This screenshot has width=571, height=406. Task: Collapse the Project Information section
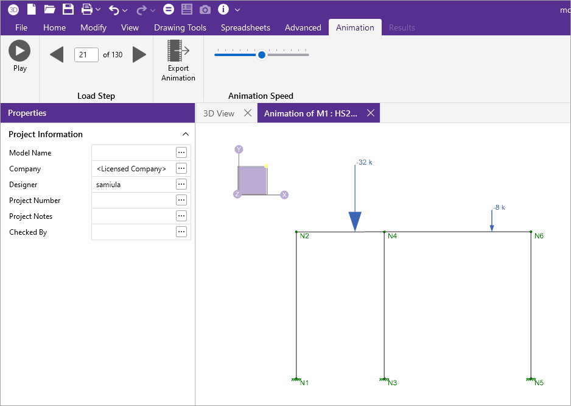coord(186,134)
